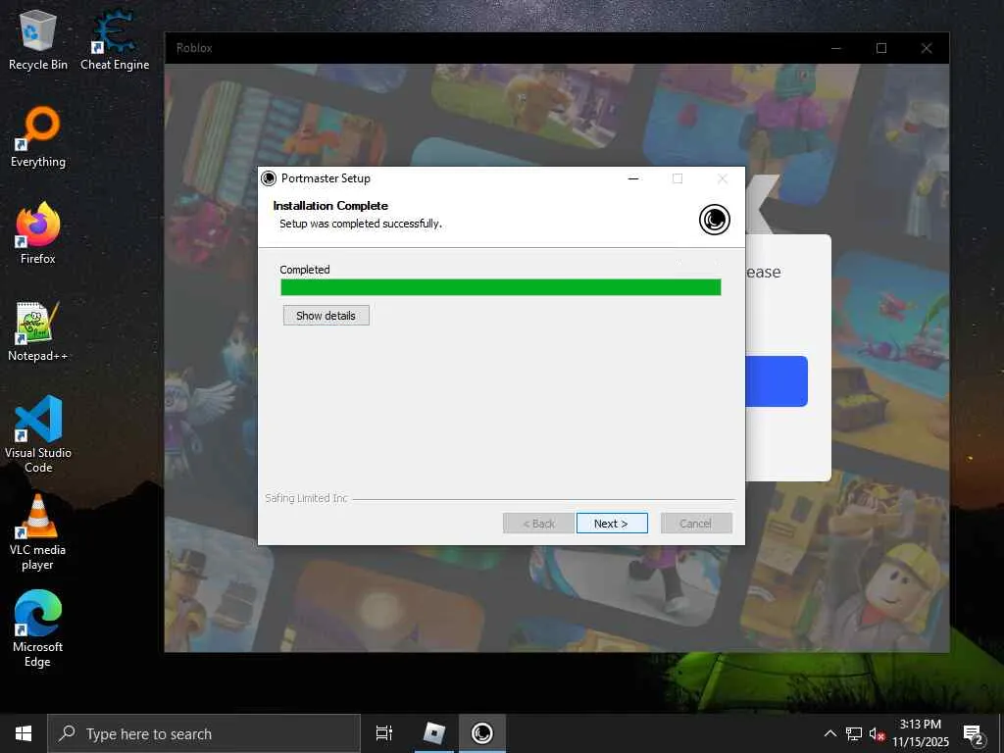Open VLC media player desktop icon
The height and width of the screenshot is (753, 1004).
(38, 531)
